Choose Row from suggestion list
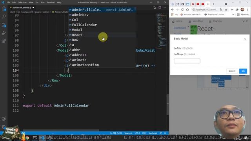The width and height of the screenshot is (251, 141). point(102,40)
